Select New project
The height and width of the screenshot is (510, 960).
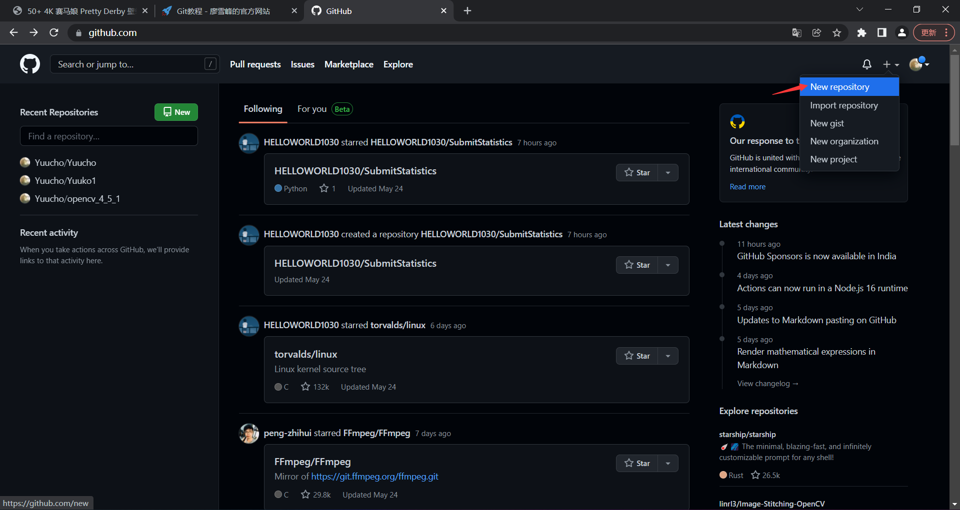coord(849,159)
